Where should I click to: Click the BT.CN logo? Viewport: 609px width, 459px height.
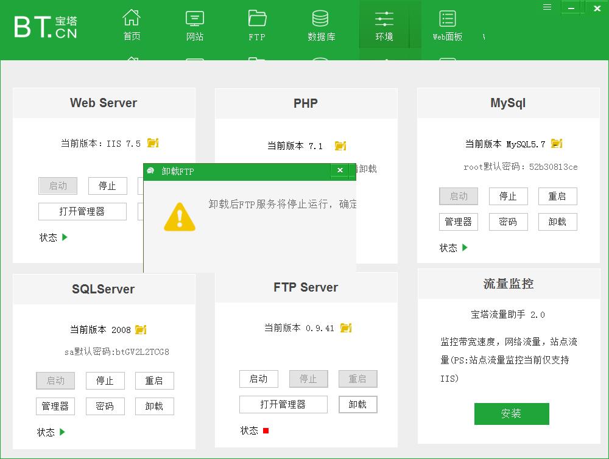46,27
